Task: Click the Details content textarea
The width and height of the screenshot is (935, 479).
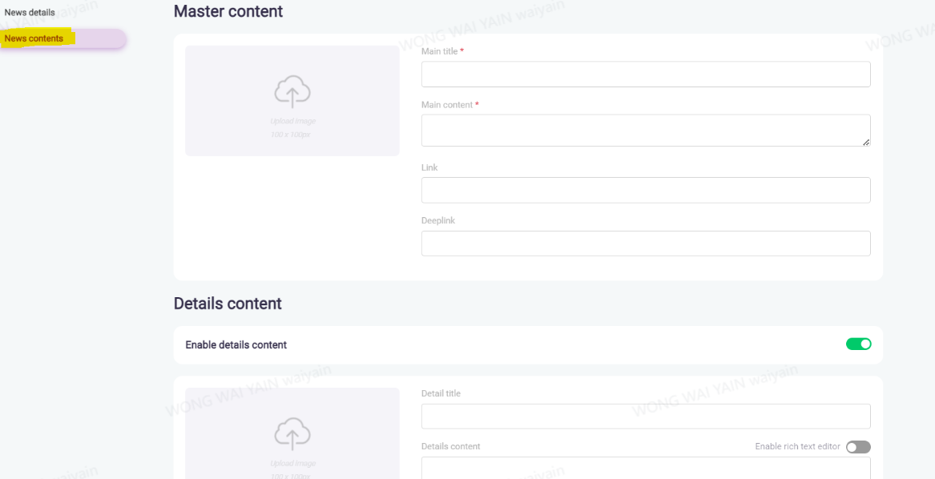Action: (x=645, y=468)
